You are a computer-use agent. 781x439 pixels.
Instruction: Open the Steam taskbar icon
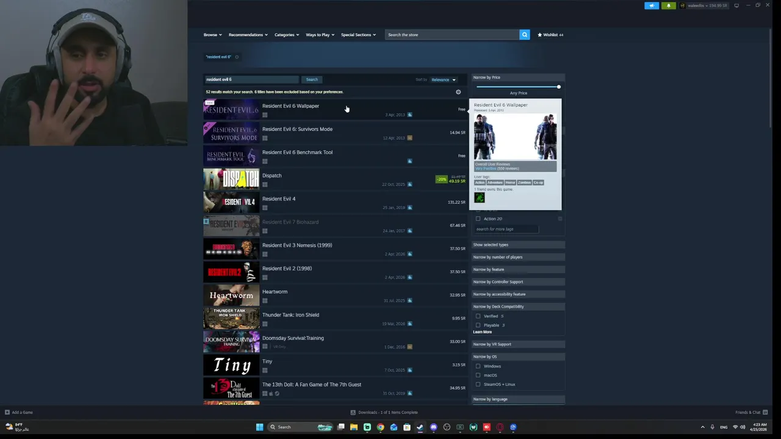pyautogui.click(x=420, y=427)
